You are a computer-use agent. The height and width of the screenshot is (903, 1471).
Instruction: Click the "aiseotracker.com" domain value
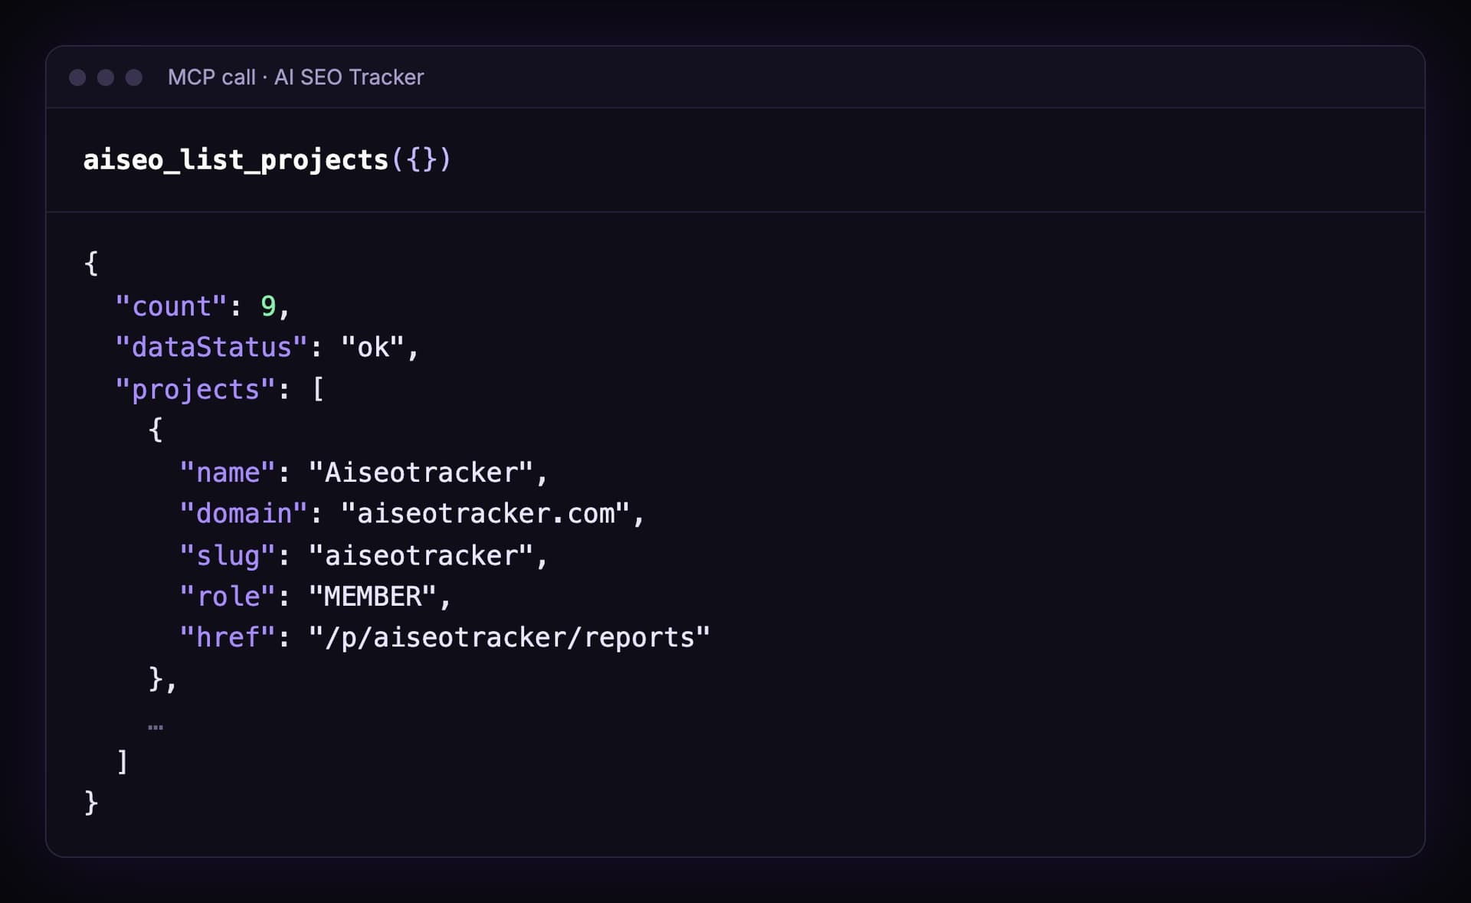(x=485, y=513)
